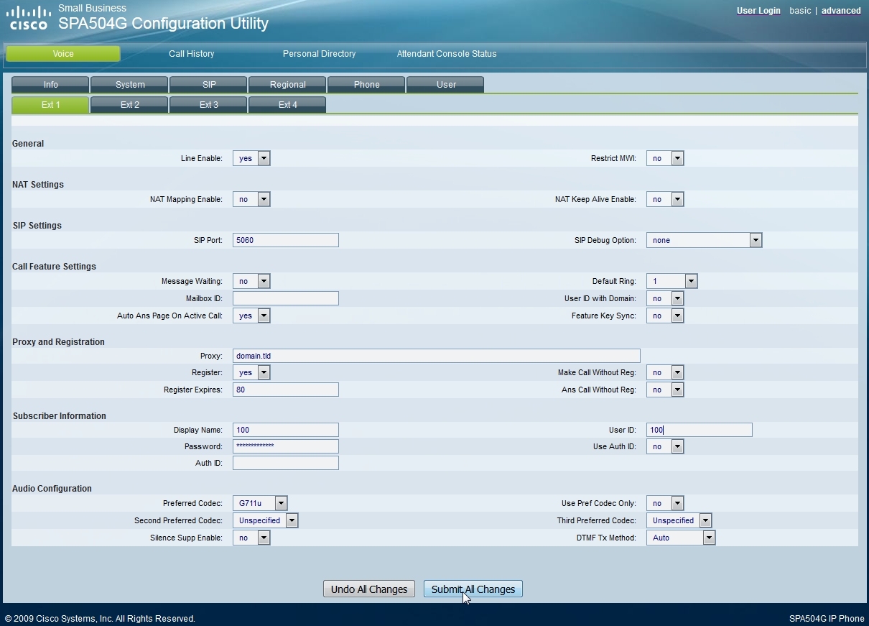Expand the DTMF Tx Method dropdown

(681, 538)
